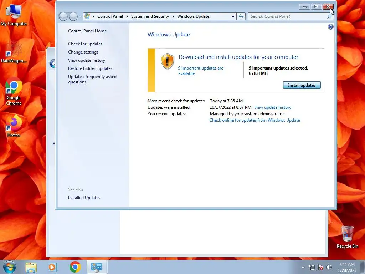Close the Windows Update window
This screenshot has height=274, width=365.
[x=328, y=7]
